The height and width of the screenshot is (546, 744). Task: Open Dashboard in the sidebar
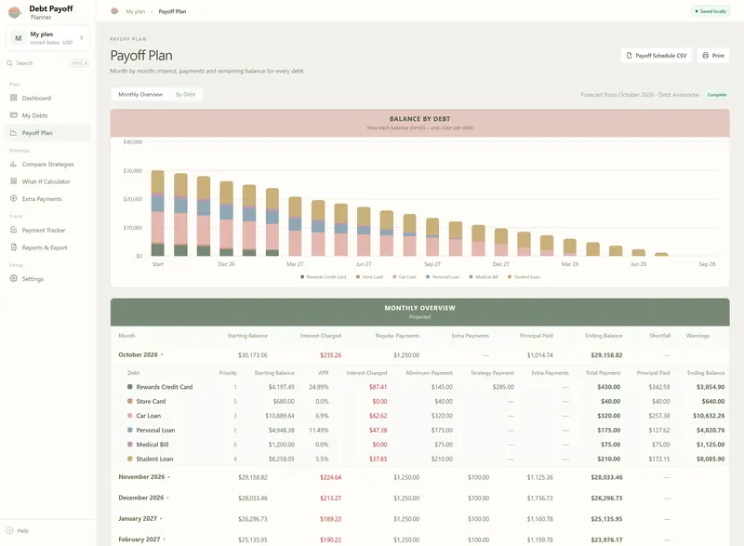(47, 98)
